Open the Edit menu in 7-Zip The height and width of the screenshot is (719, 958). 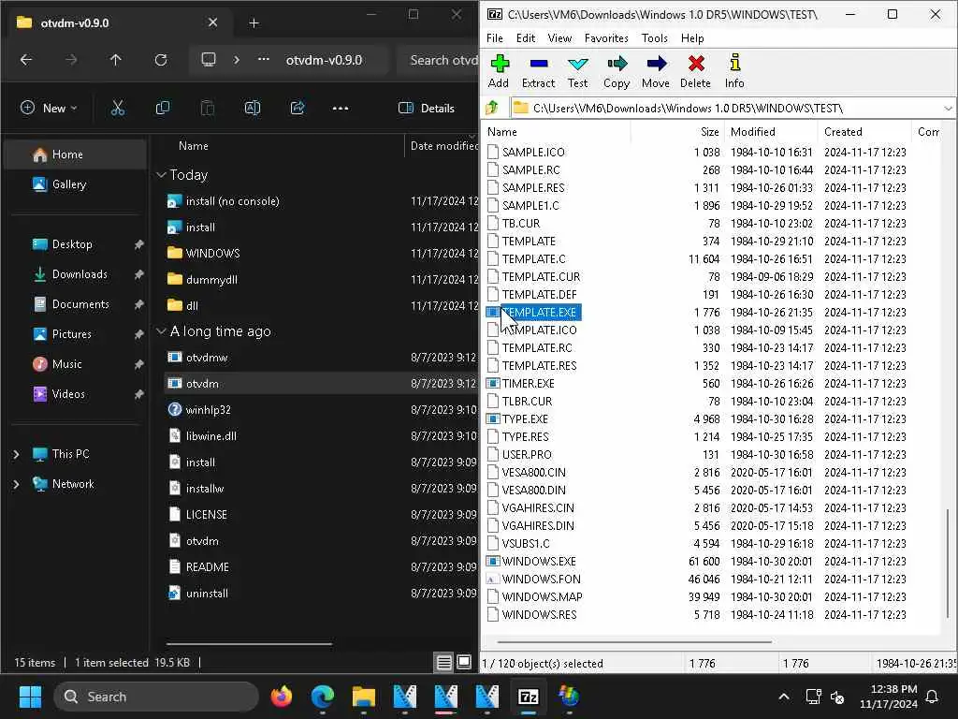[526, 37]
